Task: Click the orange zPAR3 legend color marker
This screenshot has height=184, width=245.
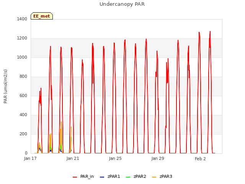Action: click(x=154, y=177)
